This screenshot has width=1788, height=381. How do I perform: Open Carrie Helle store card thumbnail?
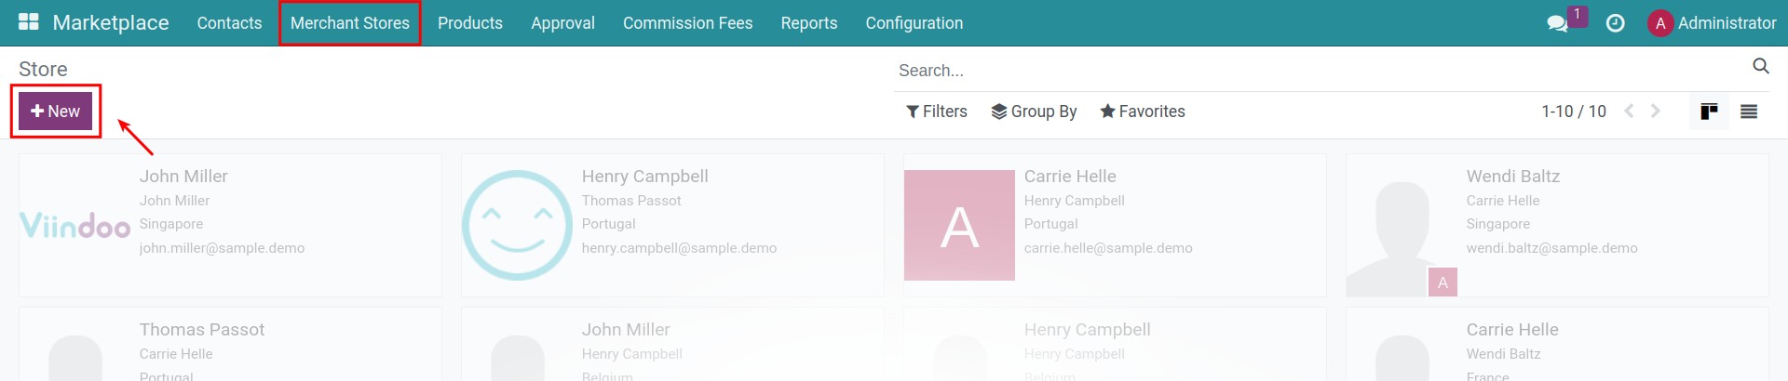(959, 225)
